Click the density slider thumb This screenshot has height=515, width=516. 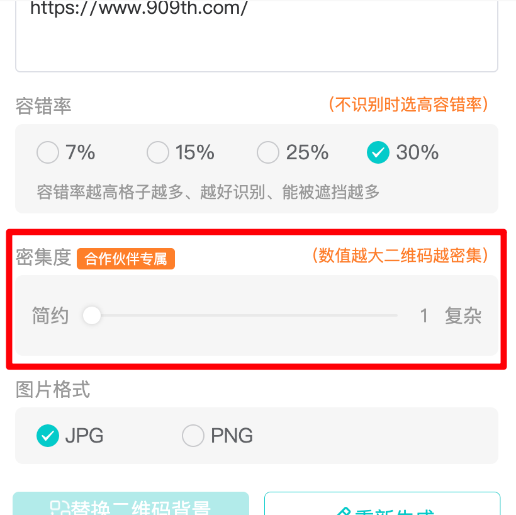(x=92, y=315)
